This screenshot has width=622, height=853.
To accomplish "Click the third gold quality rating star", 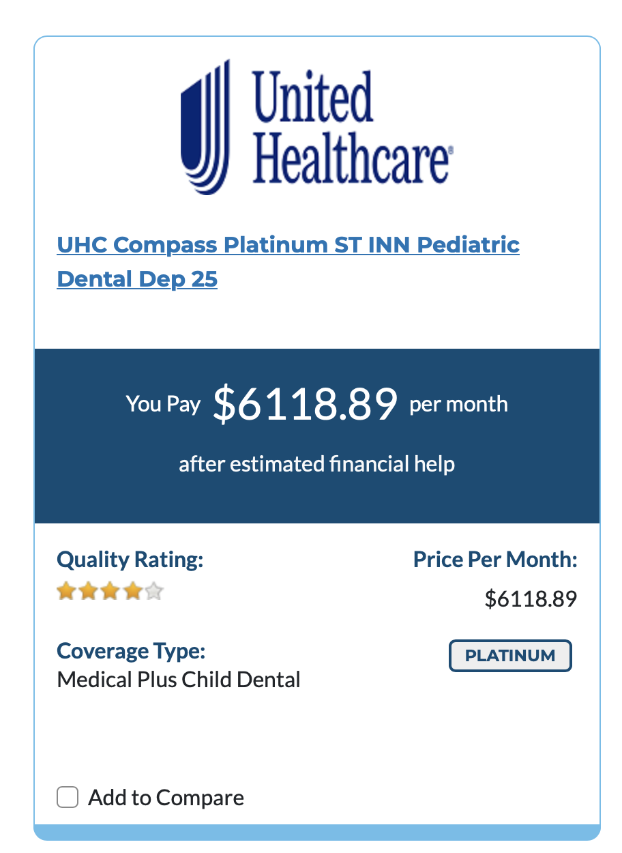I will [x=110, y=590].
